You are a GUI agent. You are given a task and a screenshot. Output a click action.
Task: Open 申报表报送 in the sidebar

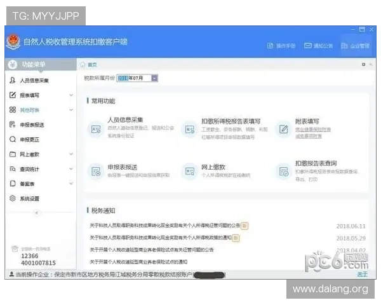[x=32, y=125]
